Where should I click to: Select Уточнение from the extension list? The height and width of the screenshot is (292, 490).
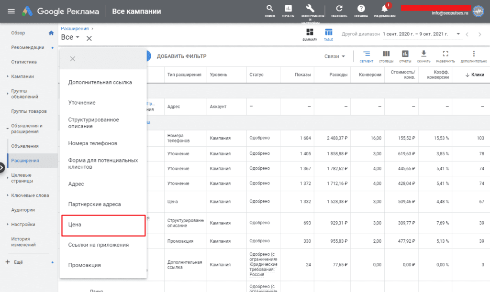[x=103, y=103]
